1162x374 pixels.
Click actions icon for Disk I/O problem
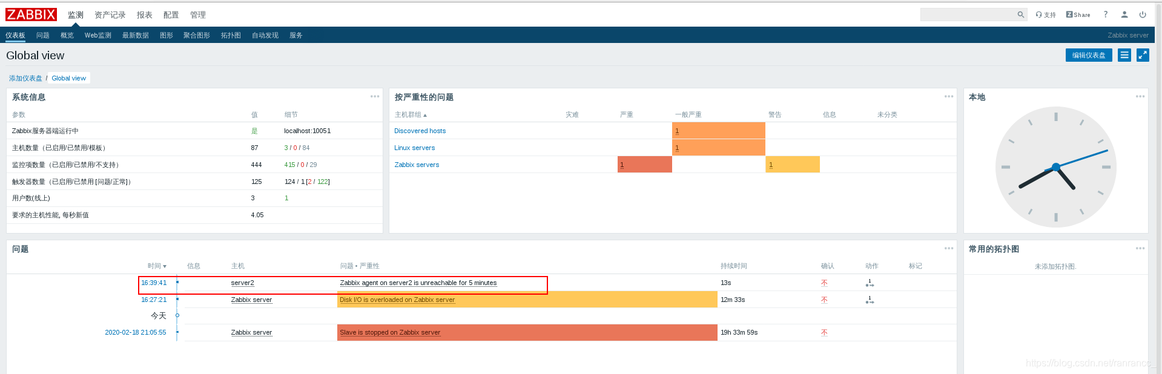tap(870, 300)
